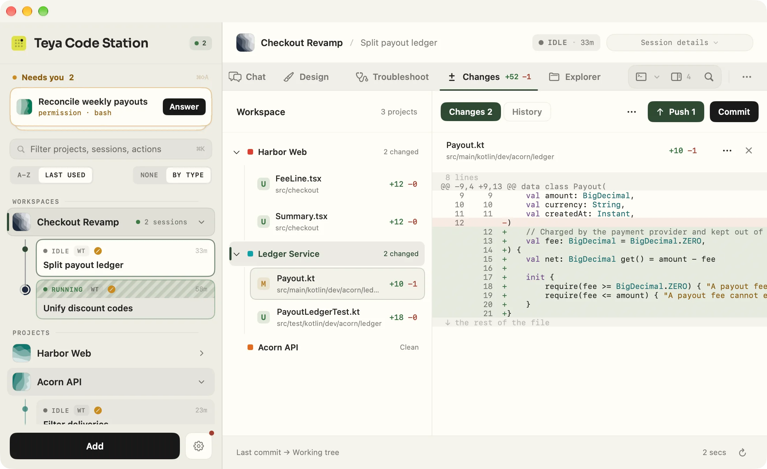The width and height of the screenshot is (767, 469).
Task: Open the ellipsis menu beside Push 1
Action: coord(632,112)
